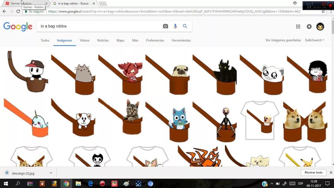Open the Pusheen cat in bag image

pyautogui.click(x=73, y=74)
